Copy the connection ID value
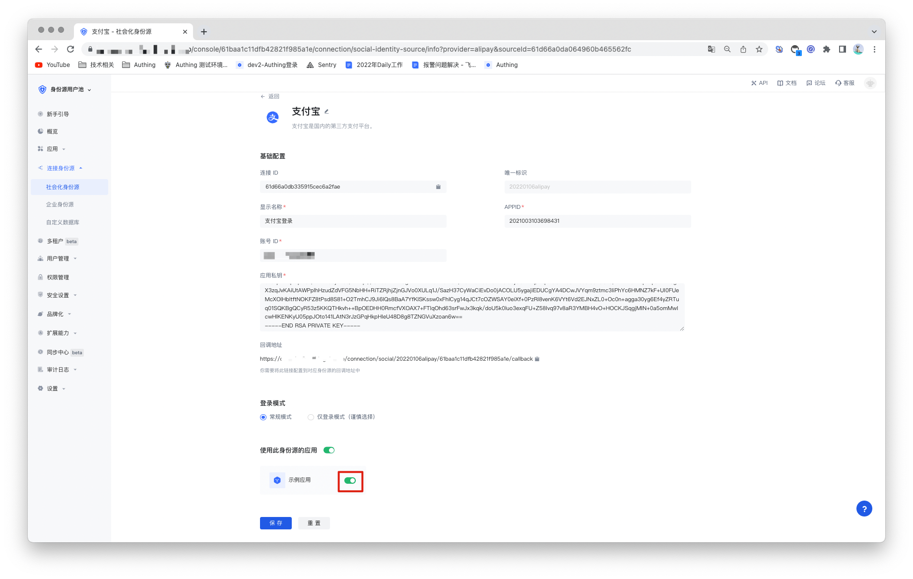This screenshot has width=913, height=579. point(438,187)
